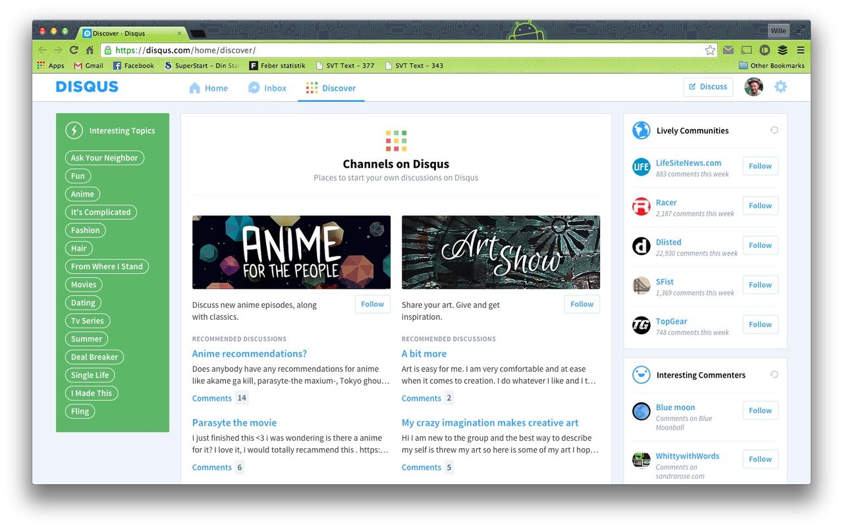This screenshot has height=529, width=843.
Task: Select the Fling topic tag
Action: tap(80, 411)
